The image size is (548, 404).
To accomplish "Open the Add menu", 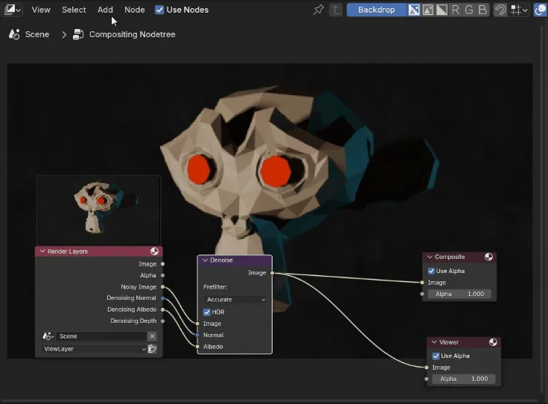I will pyautogui.click(x=105, y=10).
